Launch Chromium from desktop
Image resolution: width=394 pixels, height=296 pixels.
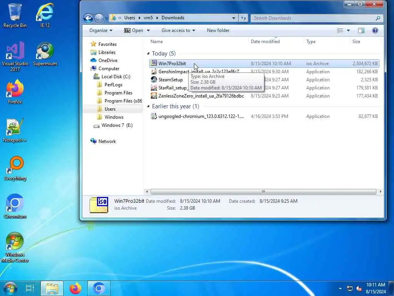(x=15, y=206)
